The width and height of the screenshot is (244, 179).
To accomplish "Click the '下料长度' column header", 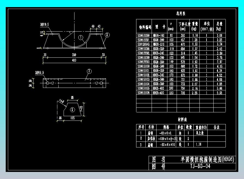I will coord(184,24).
